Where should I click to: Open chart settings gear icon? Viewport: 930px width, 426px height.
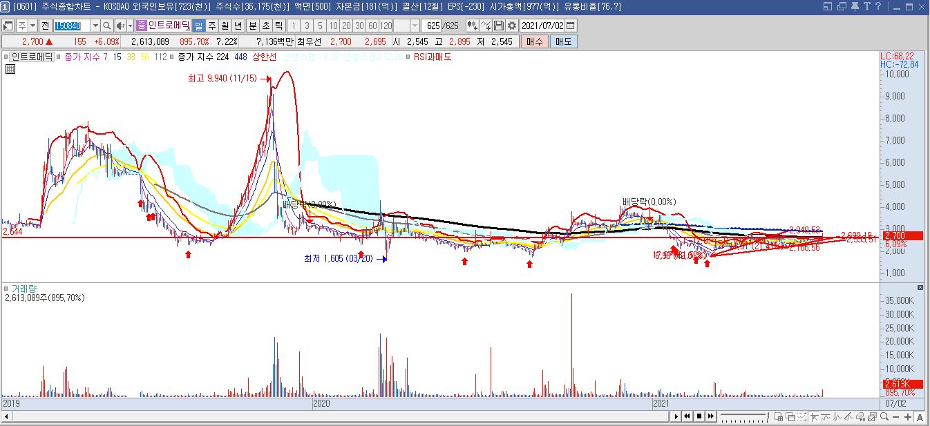pyautogui.click(x=511, y=26)
